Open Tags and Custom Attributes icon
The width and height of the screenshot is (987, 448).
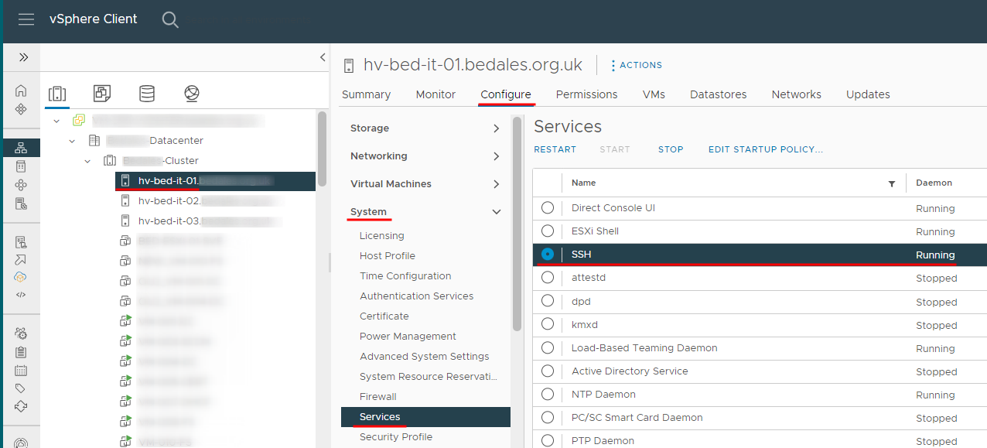21,388
